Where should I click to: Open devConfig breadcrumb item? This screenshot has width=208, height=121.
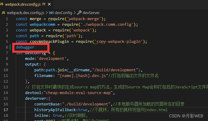tap(63, 13)
